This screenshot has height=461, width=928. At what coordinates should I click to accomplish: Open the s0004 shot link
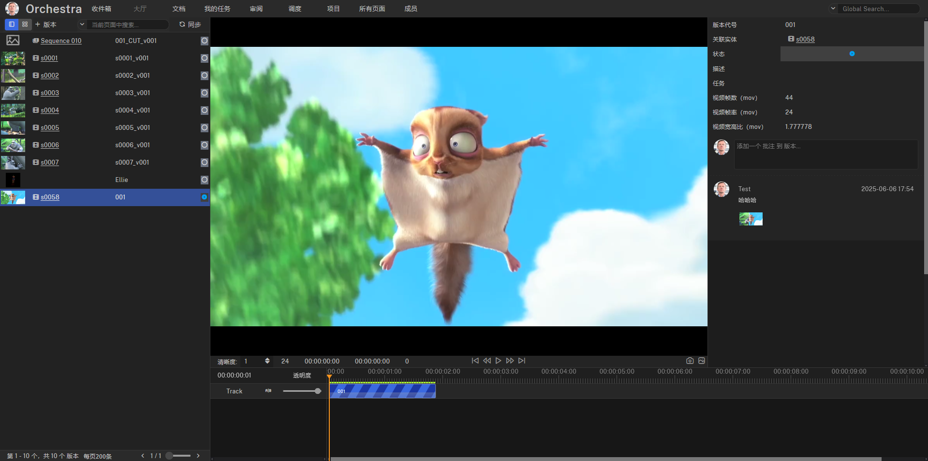pyautogui.click(x=50, y=110)
